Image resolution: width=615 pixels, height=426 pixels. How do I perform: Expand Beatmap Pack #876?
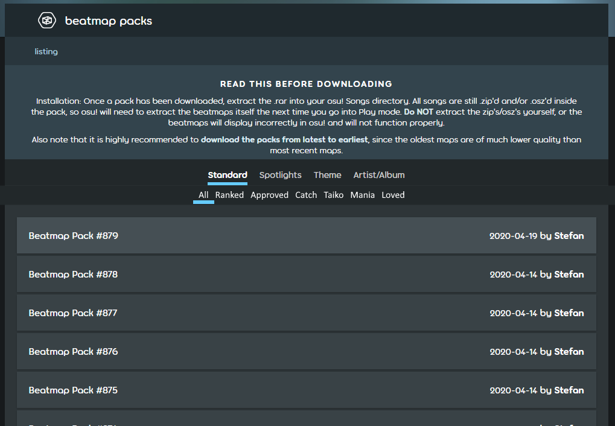(x=306, y=351)
